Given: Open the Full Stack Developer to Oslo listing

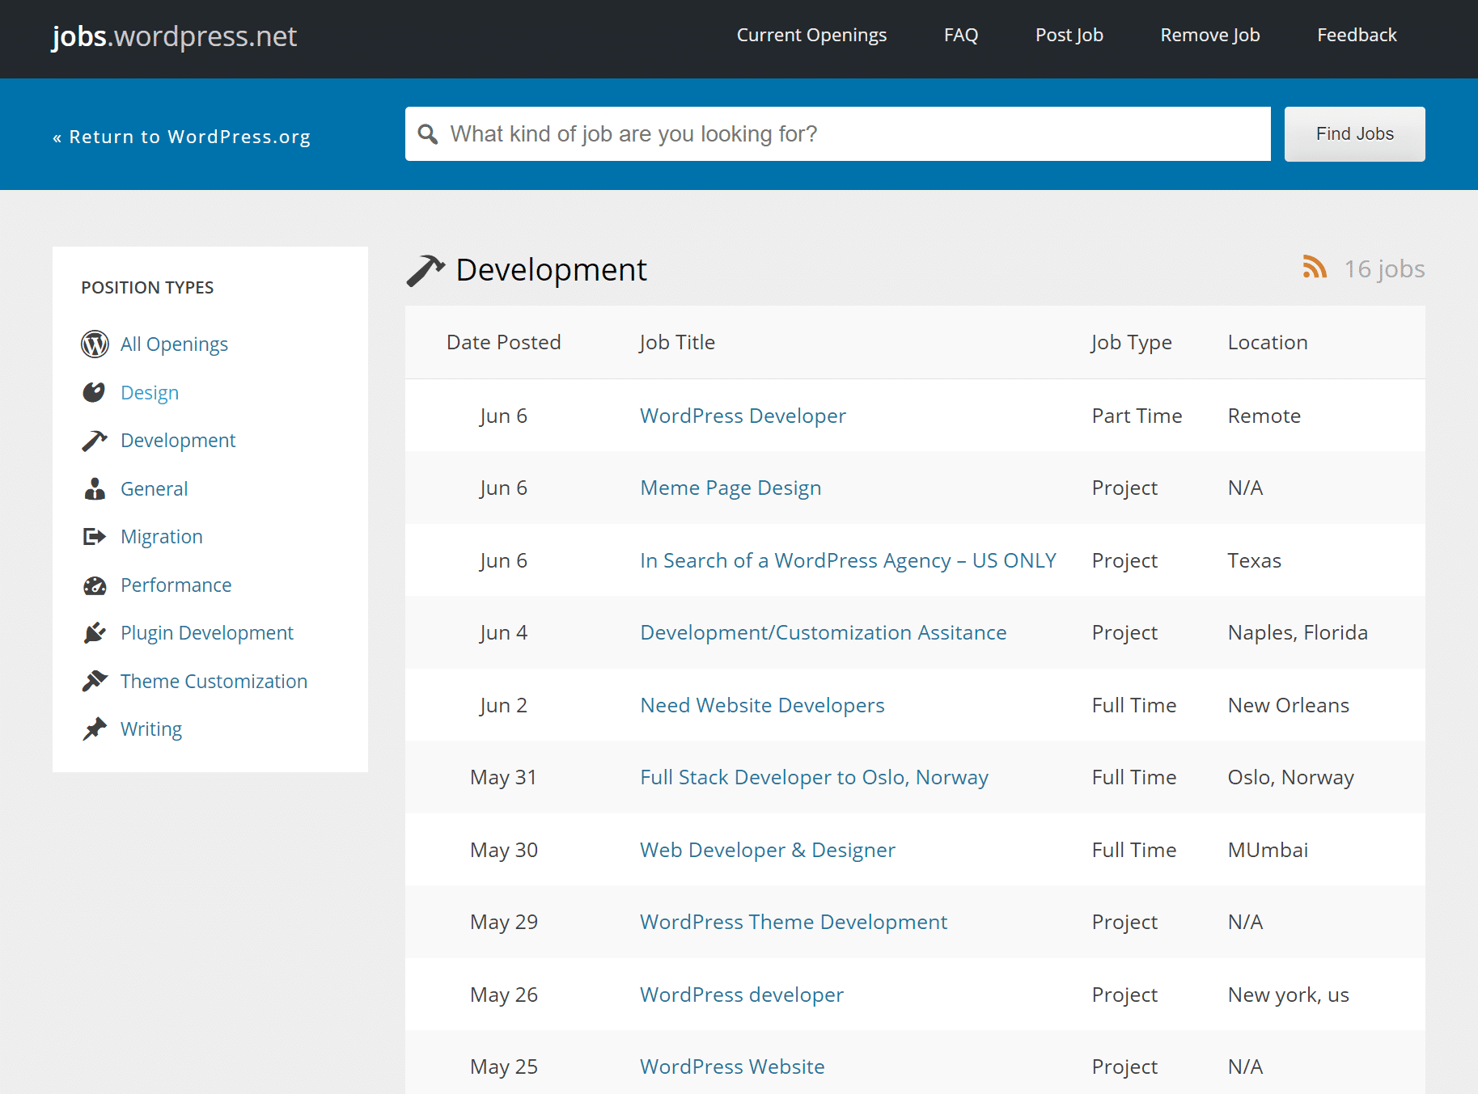Looking at the screenshot, I should [814, 776].
